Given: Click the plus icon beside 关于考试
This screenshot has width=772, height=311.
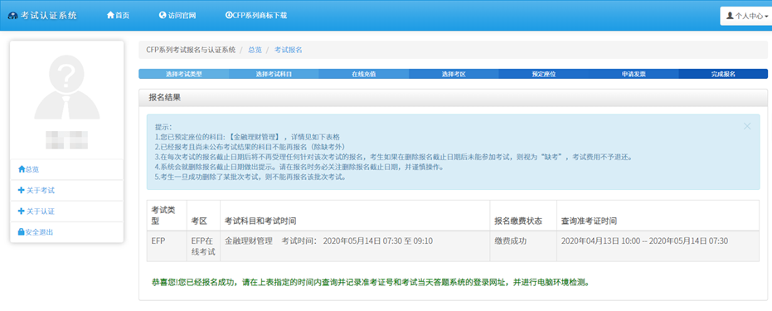Looking at the screenshot, I should coord(21,191).
